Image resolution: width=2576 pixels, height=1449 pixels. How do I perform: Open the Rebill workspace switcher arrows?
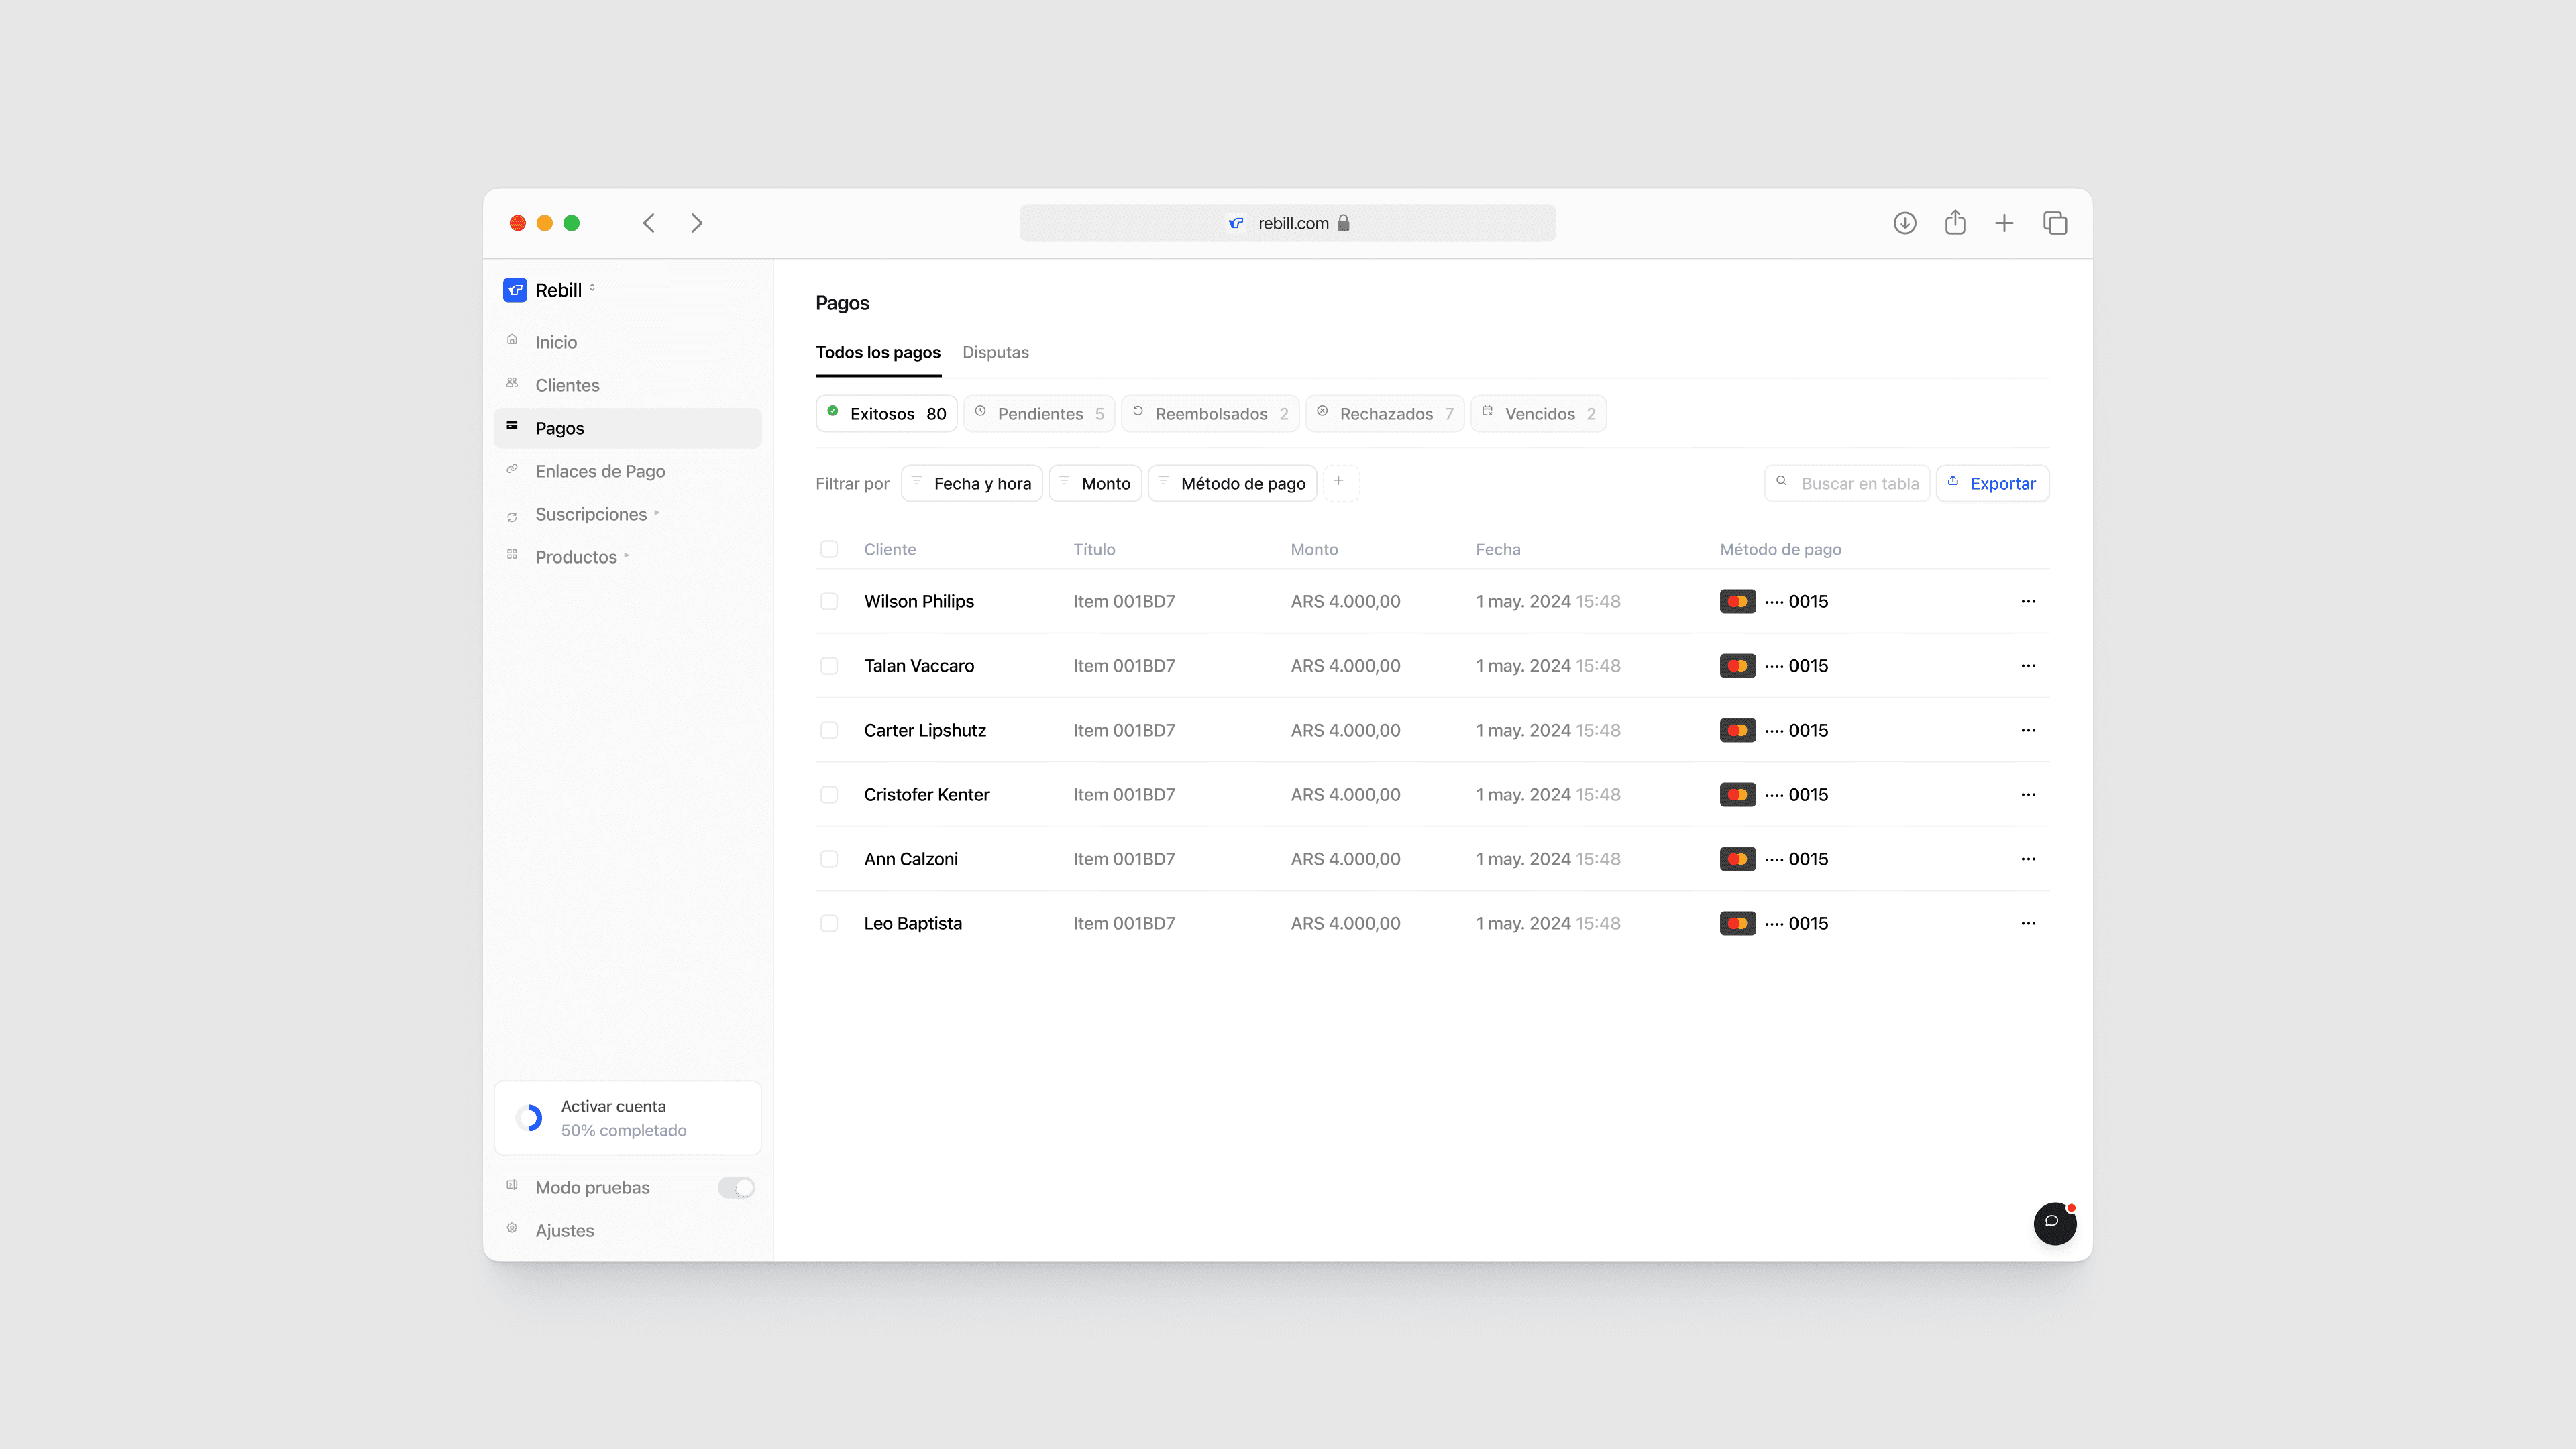coord(592,288)
